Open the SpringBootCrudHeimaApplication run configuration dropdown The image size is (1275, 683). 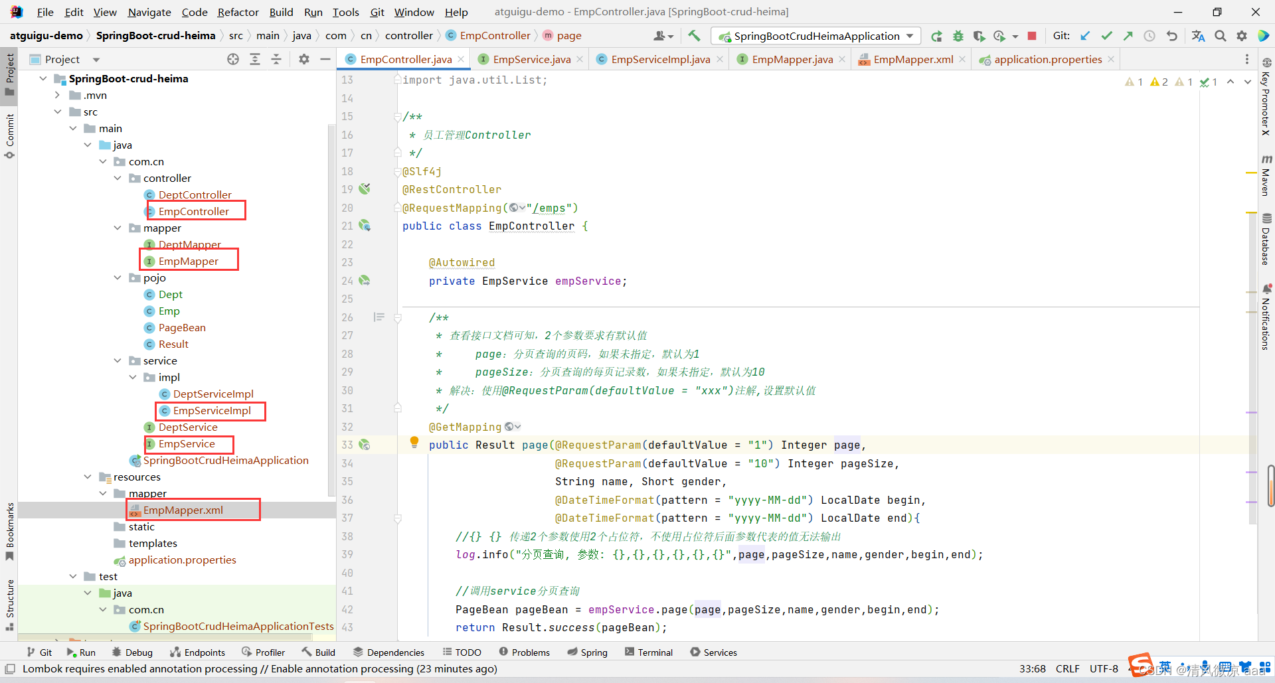tap(816, 36)
